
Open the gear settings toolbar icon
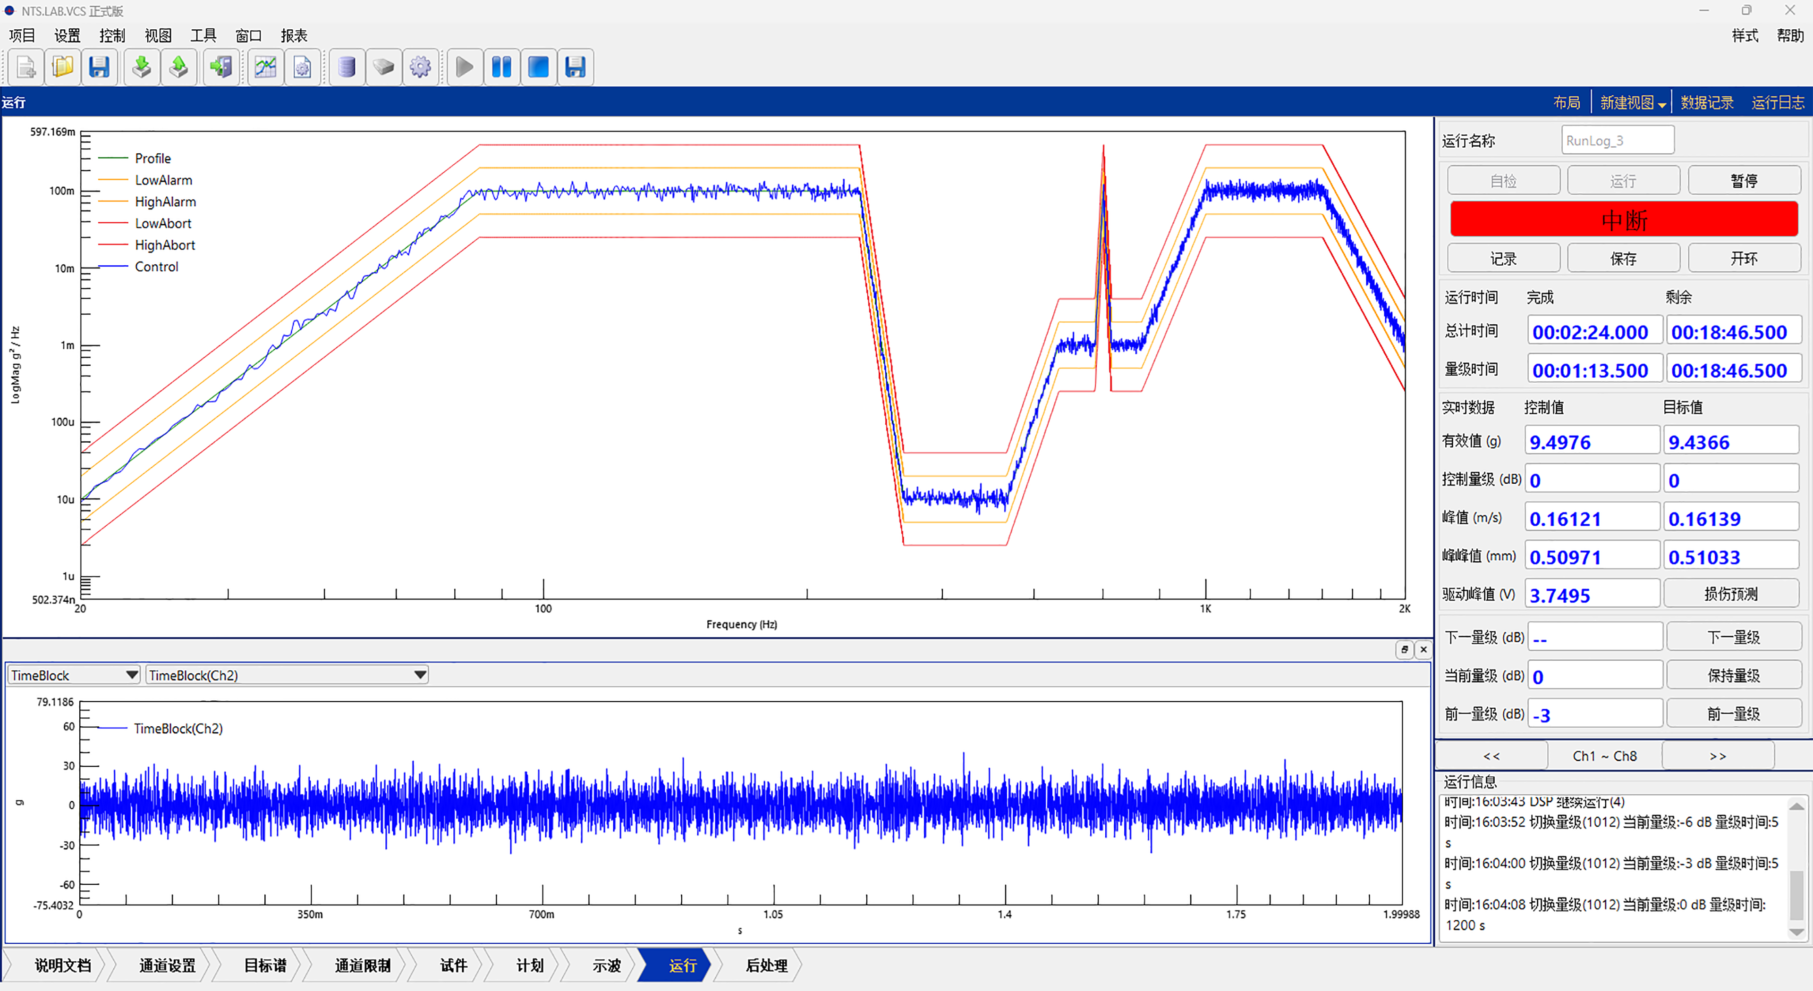(420, 67)
